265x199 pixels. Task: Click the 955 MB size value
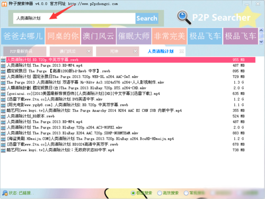[x=238, y=60]
